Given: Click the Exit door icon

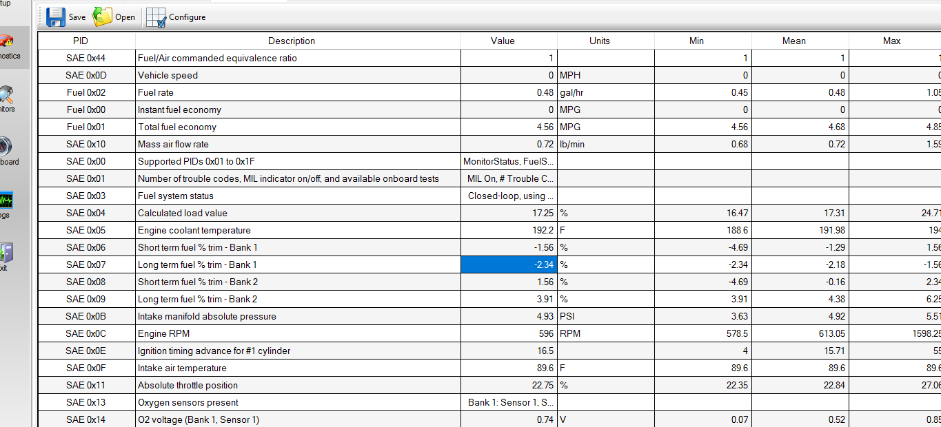Looking at the screenshot, I should 6,256.
